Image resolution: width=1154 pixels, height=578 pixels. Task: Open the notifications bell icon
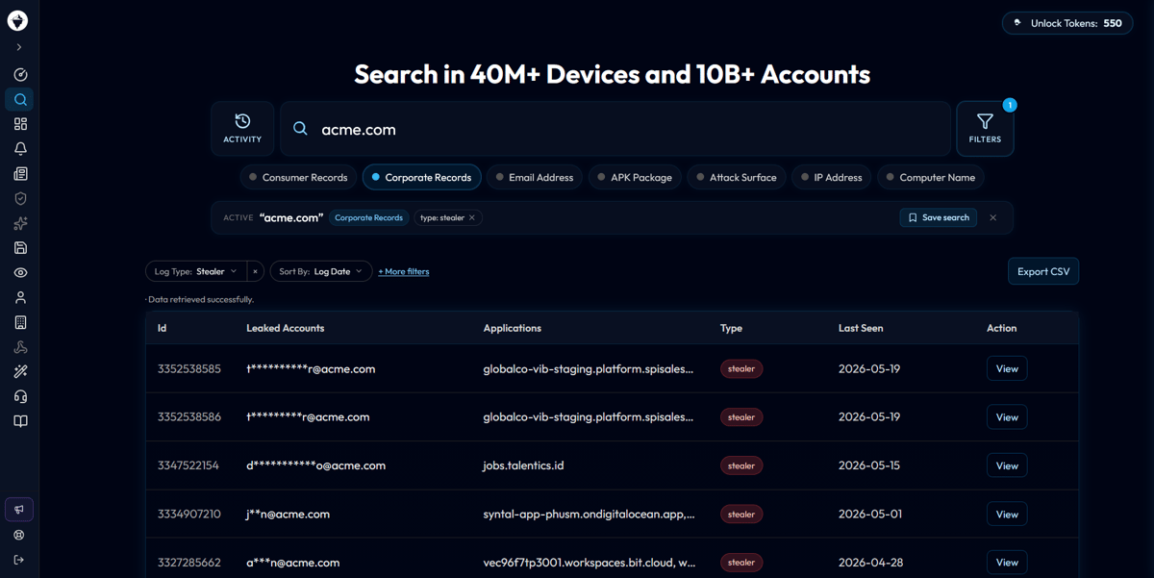[20, 149]
